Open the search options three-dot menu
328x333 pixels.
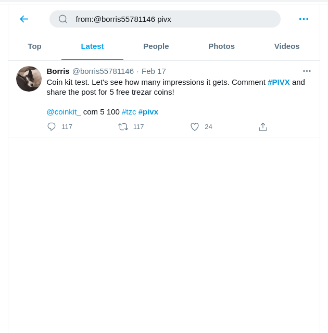point(304,19)
